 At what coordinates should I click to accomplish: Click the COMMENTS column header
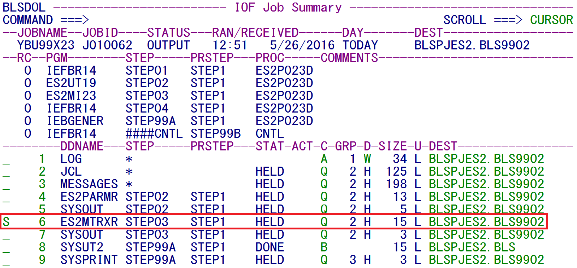[x=349, y=58]
